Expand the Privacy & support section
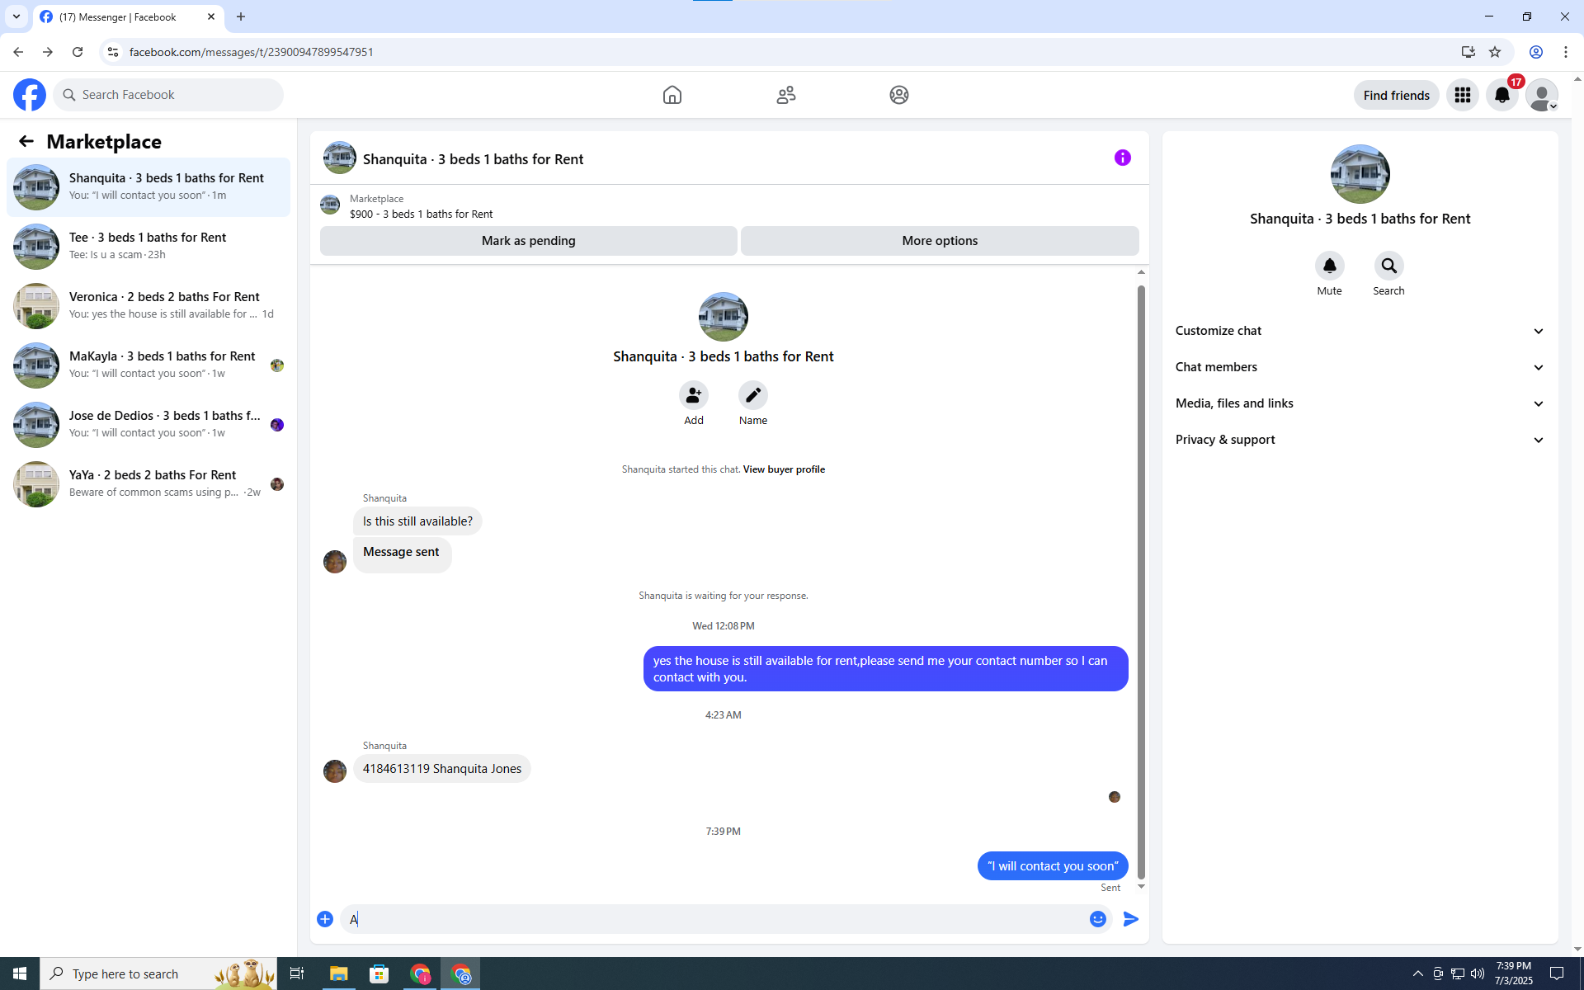 pyautogui.click(x=1359, y=440)
